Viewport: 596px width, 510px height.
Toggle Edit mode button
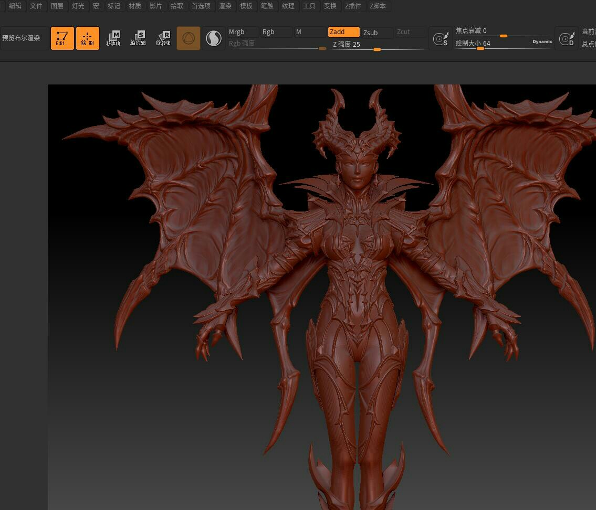(62, 38)
